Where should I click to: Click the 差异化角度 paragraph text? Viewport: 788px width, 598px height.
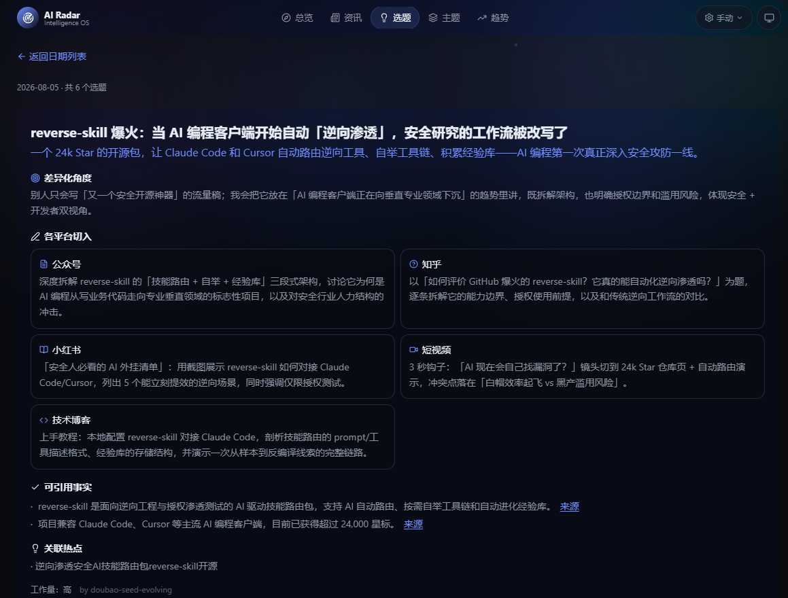392,203
